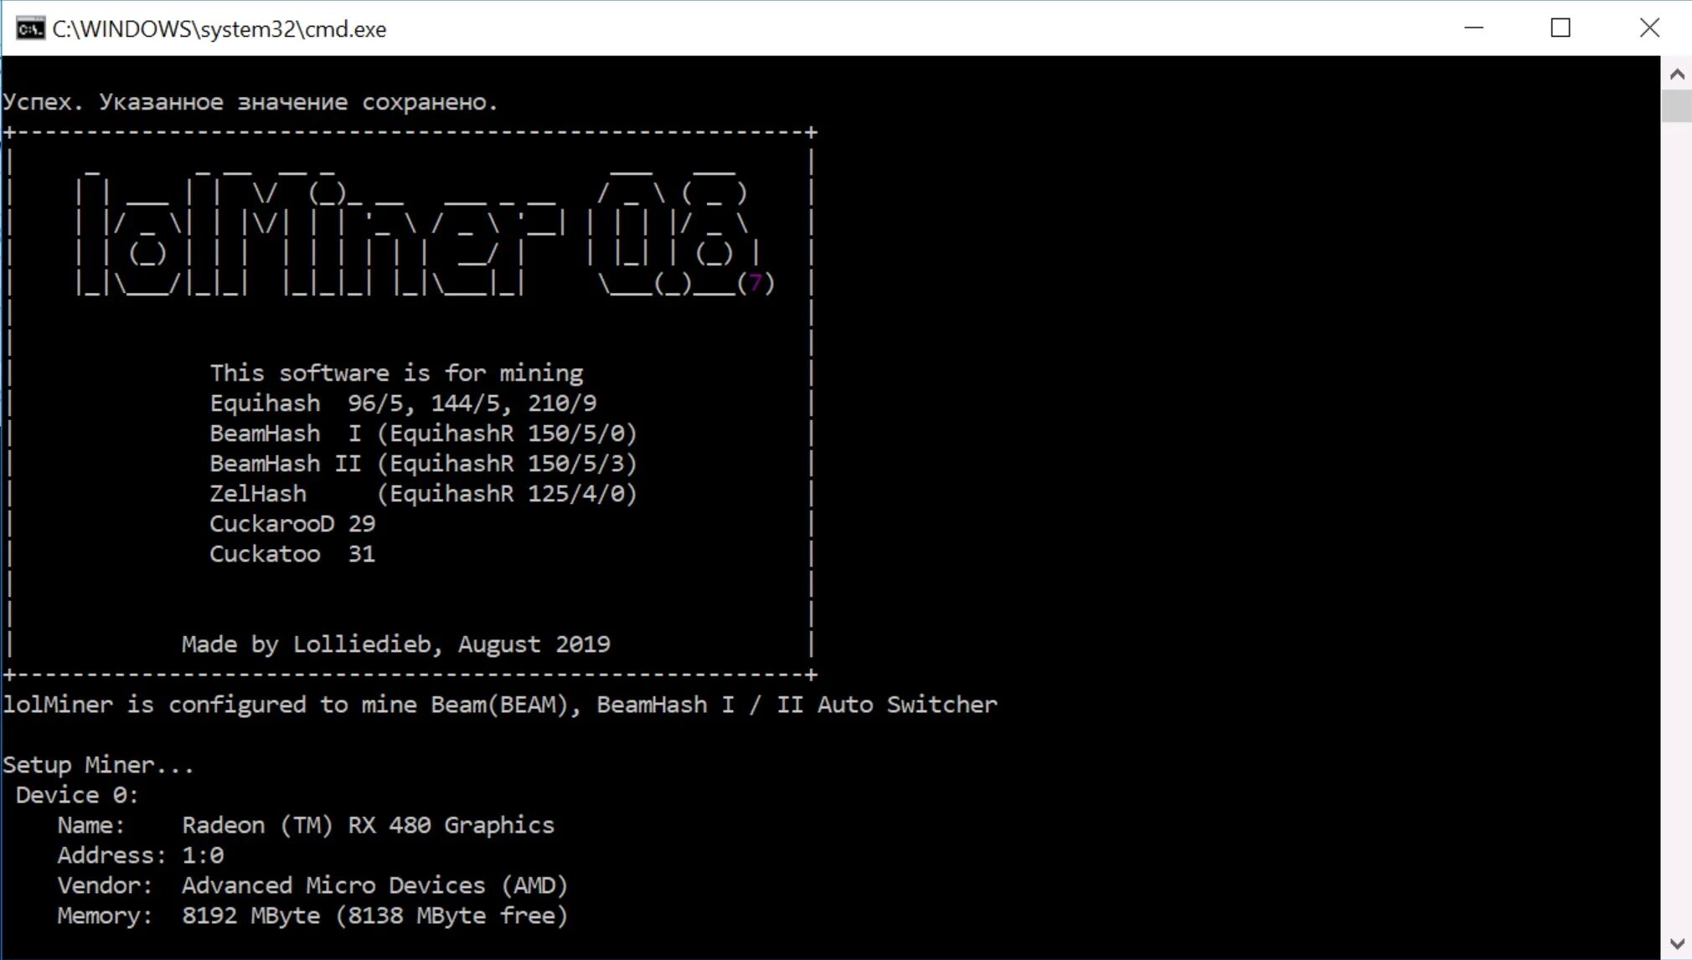Click the Cuckatoo 31 line
1692x960 pixels.
click(291, 554)
